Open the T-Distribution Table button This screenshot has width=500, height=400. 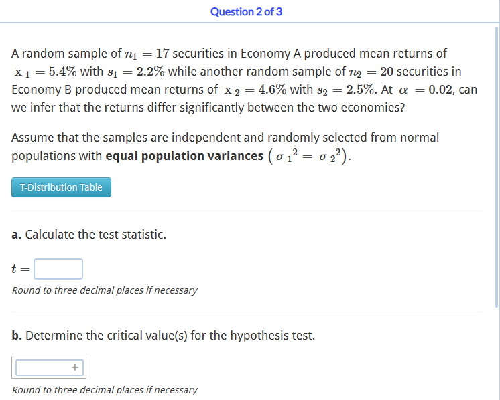coord(61,187)
